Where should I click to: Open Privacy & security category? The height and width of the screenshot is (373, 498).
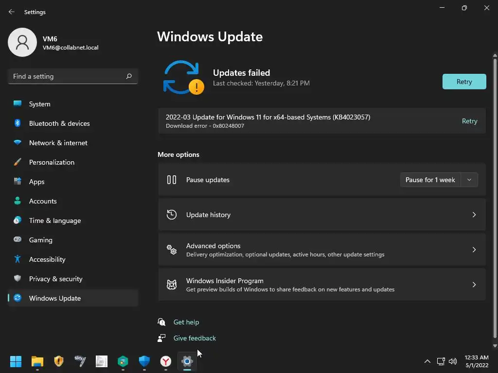click(x=73, y=279)
